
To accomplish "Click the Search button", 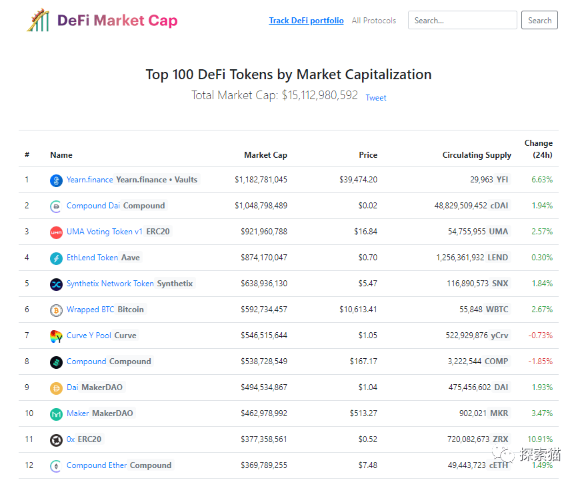I will (x=539, y=20).
